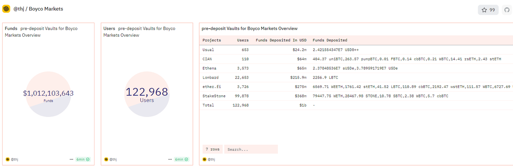This screenshot has width=513, height=167.
Task: Click the $215.9m value in Lombard row
Action: click(298, 78)
